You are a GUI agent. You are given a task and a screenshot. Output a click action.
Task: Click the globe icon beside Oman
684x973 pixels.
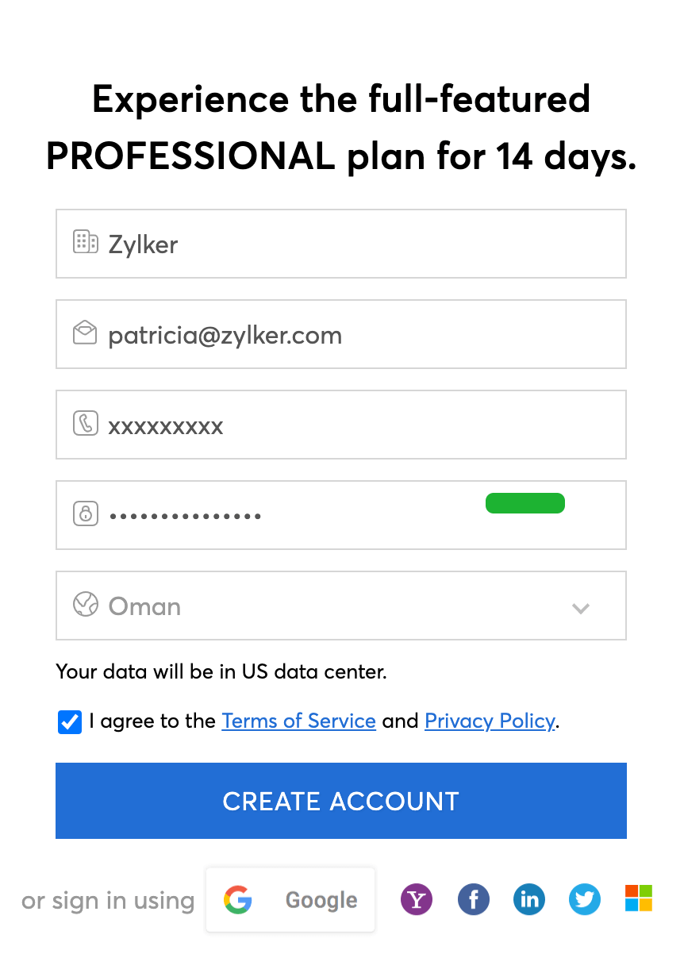pyautogui.click(x=85, y=605)
